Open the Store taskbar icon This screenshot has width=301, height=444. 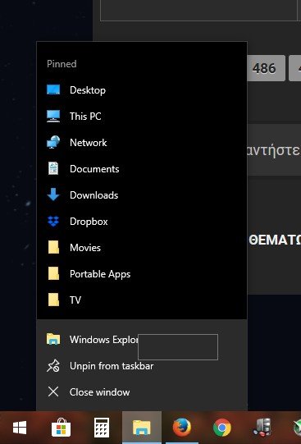pos(62,428)
